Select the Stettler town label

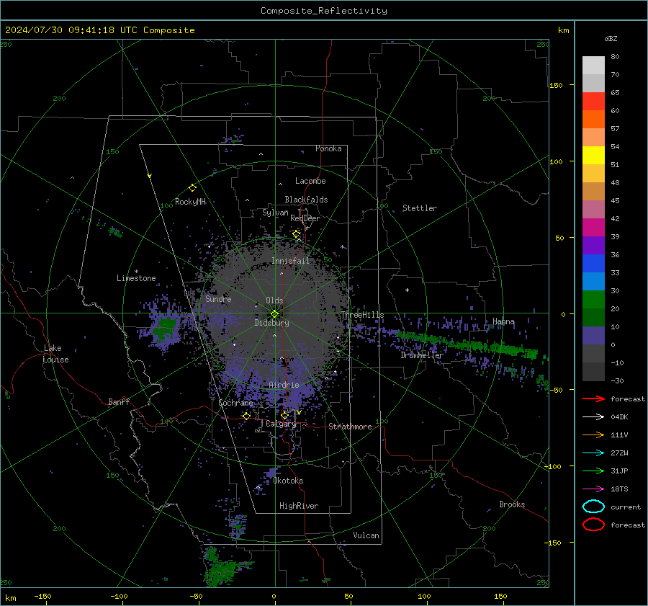[x=420, y=208]
